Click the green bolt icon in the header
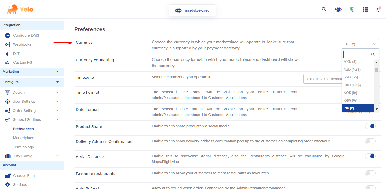 (x=352, y=10)
